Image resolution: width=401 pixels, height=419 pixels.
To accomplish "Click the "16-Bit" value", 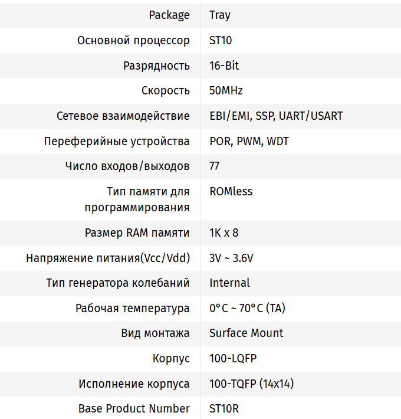I will (224, 66).
